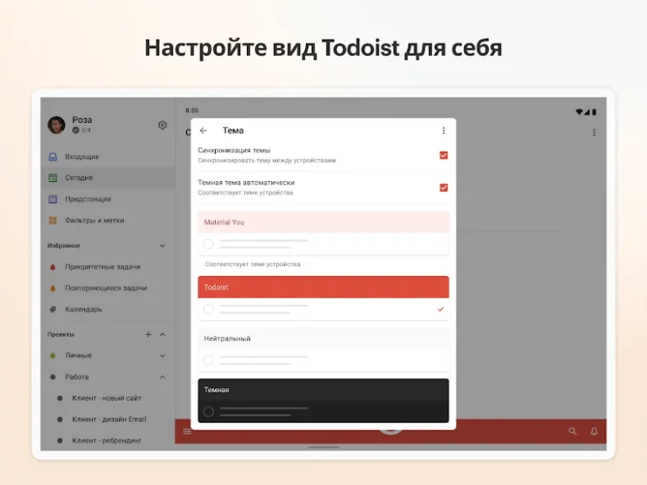Tap the hamburger menu in the bottom bar
The image size is (647, 485).
click(187, 431)
